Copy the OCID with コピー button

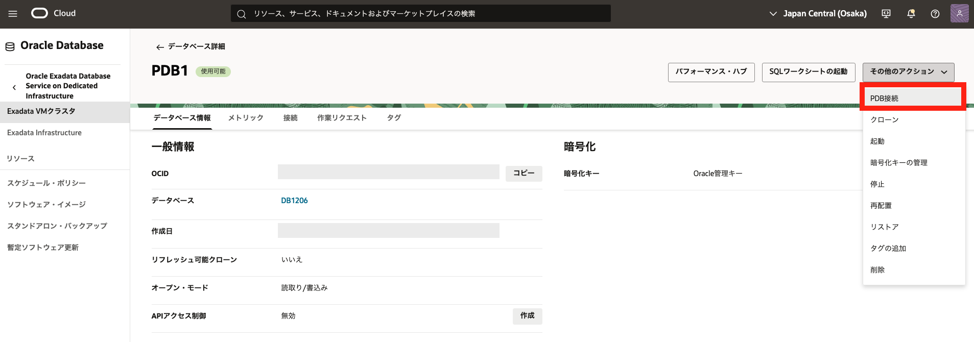[524, 174]
